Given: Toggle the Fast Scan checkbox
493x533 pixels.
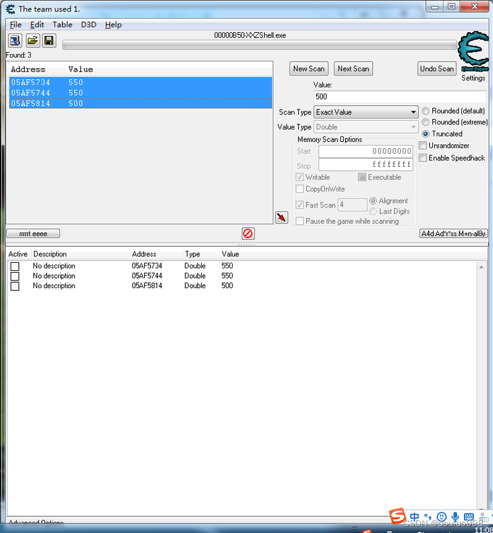Looking at the screenshot, I should coord(300,204).
